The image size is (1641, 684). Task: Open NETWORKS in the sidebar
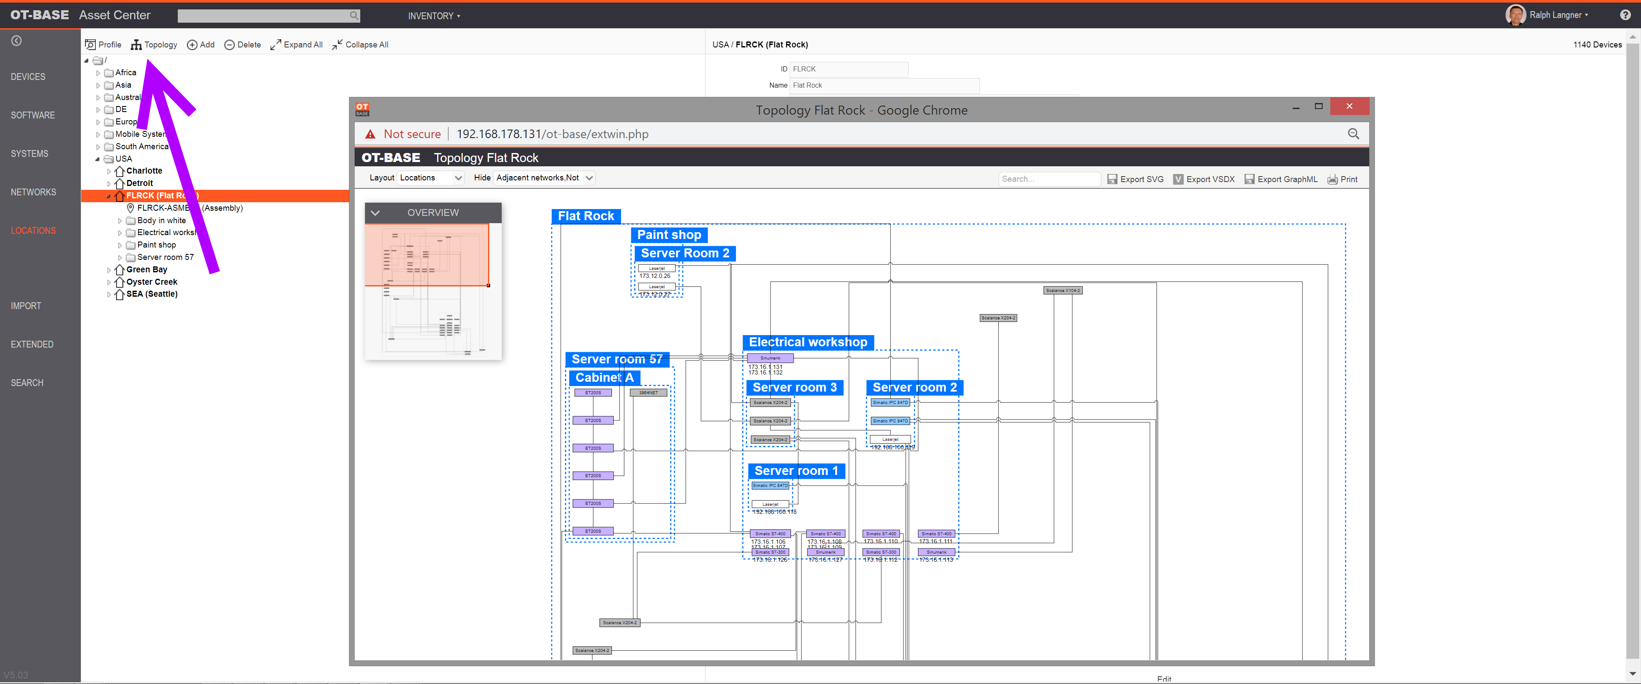(33, 192)
